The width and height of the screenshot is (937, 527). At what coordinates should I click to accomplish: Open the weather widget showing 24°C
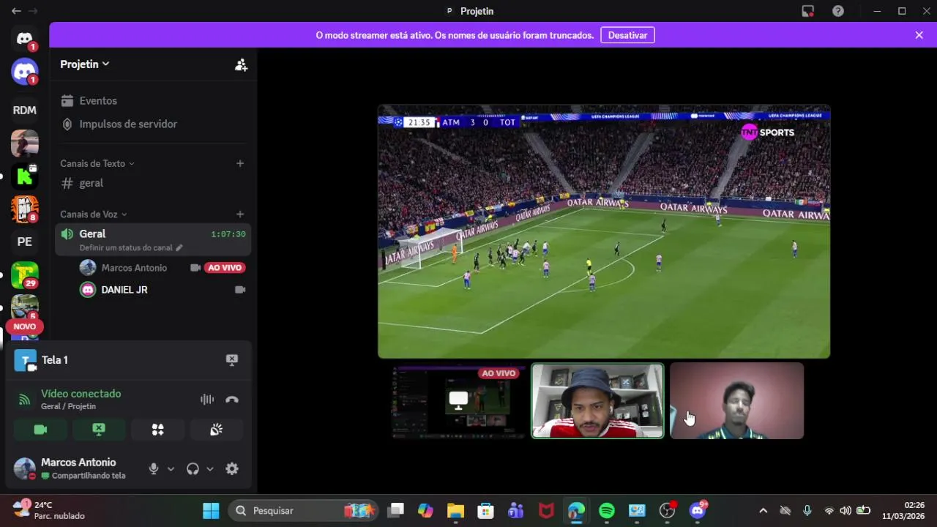pos(48,510)
